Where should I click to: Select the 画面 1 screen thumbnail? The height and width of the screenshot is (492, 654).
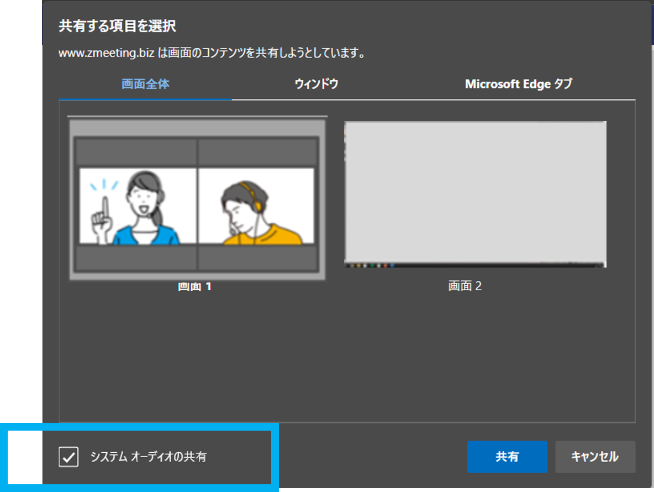click(197, 199)
